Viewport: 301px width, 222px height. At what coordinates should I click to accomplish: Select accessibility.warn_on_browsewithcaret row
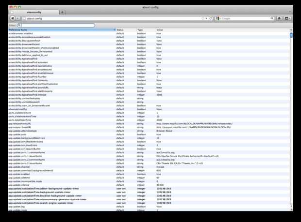click(149, 105)
